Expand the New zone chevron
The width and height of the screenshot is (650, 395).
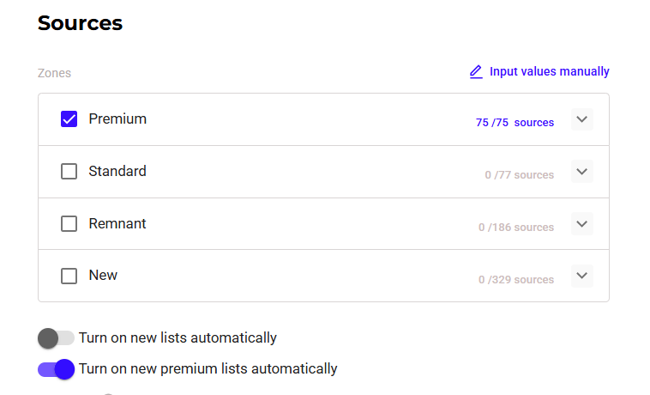point(582,276)
